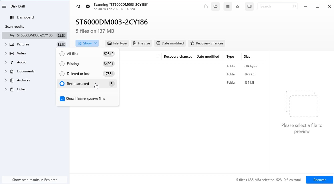
Task: Open the Recovery chances filter
Action: point(206,43)
